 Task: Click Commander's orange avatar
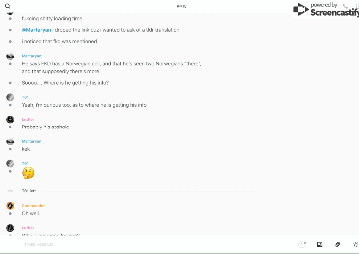click(x=10, y=206)
